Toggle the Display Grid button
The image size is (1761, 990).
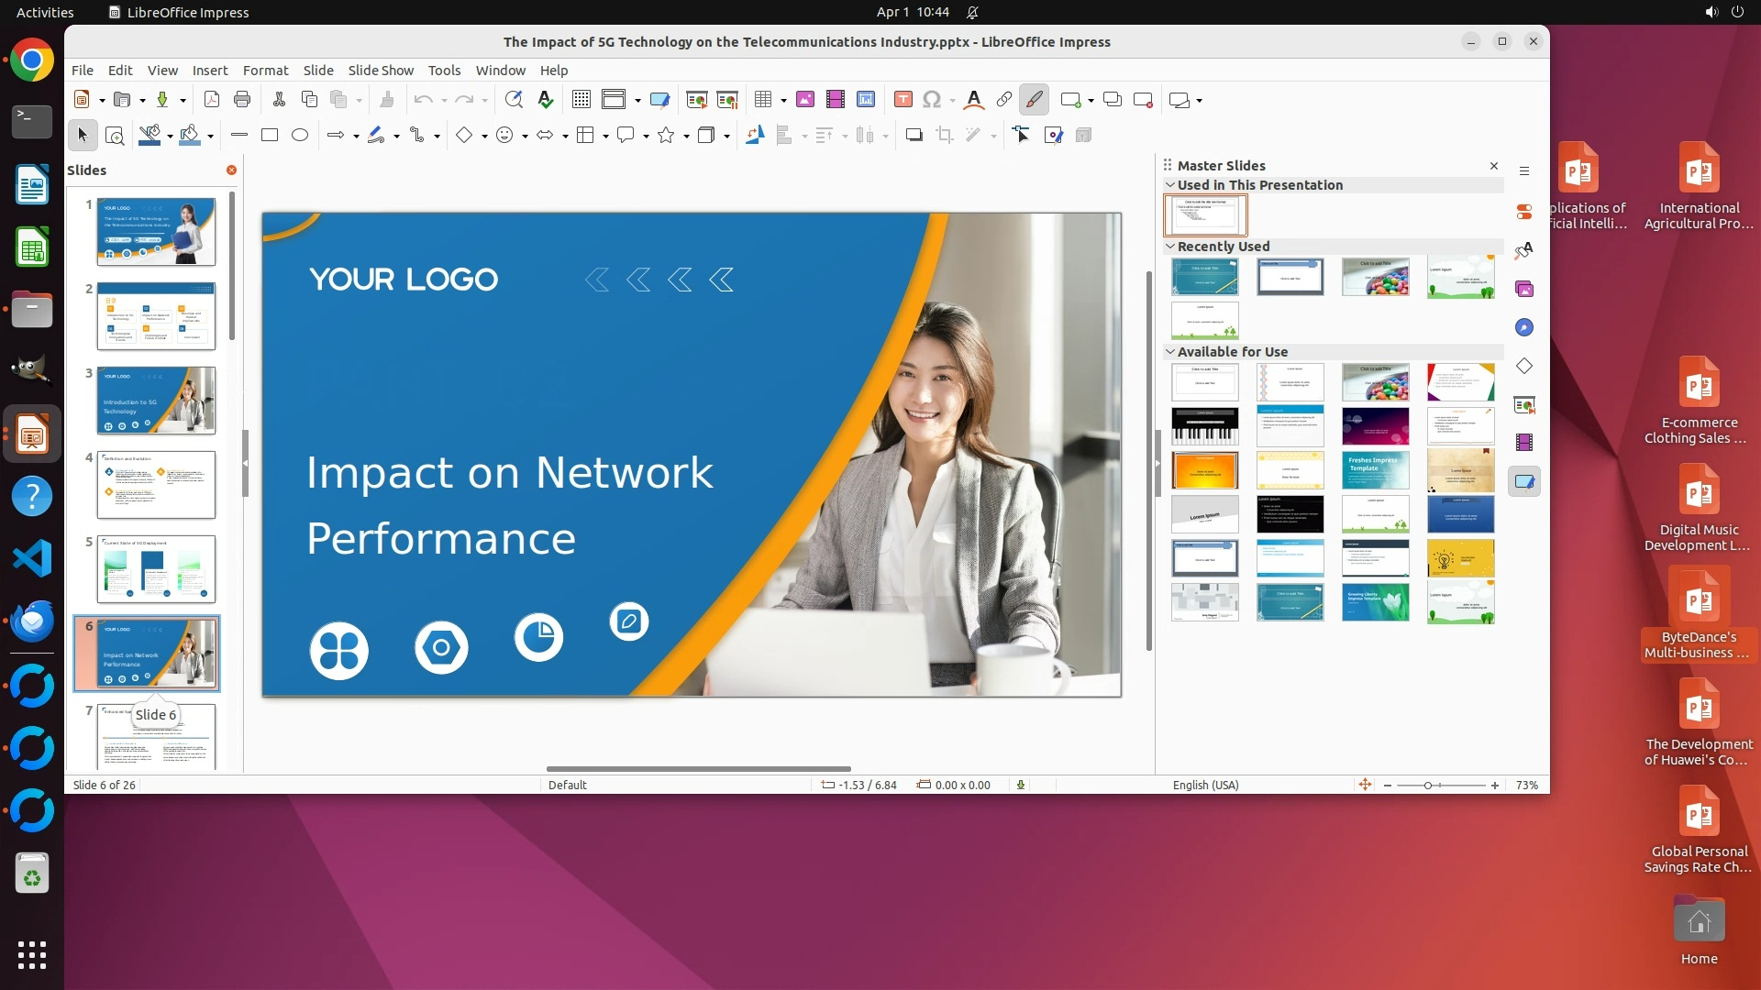pos(581,100)
